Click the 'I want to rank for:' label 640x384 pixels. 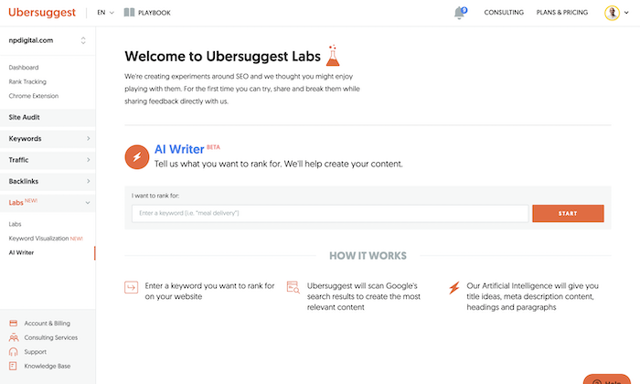point(155,196)
